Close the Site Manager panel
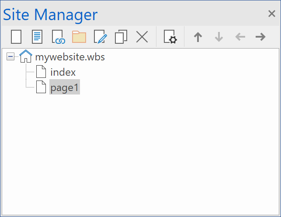The width and height of the screenshot is (281, 217). coord(271,14)
